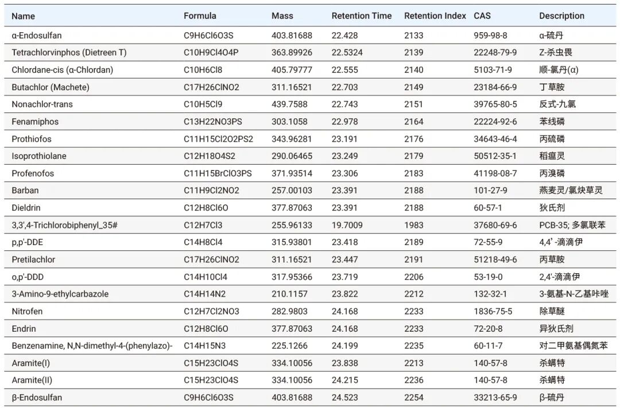
Task: Select the α-Endosulfan row name
Action: click(36, 35)
